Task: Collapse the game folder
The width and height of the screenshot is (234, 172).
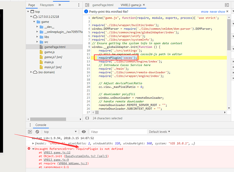Action: pyautogui.click(x=34, y=22)
